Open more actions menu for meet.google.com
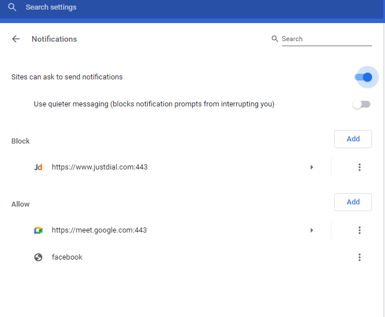 [x=359, y=230]
